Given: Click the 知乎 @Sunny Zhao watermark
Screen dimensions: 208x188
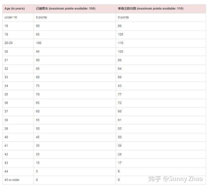Looking at the screenshot, I should pyautogui.click(x=175, y=179).
